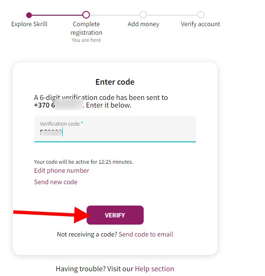Screen dimensions: 265x276
Task: Click the You are here indicator text
Action: click(x=86, y=40)
